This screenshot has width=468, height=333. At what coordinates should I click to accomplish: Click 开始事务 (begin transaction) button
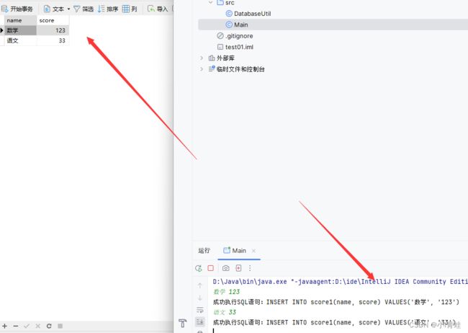tap(17, 9)
